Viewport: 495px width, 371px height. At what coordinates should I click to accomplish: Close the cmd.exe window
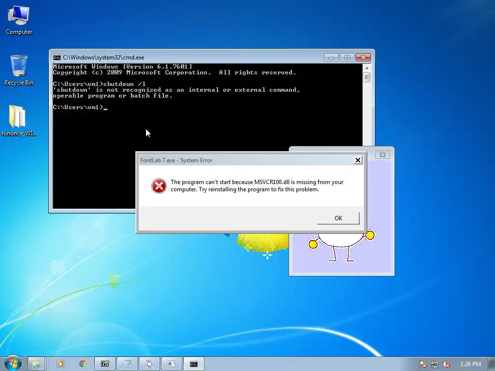(x=363, y=57)
